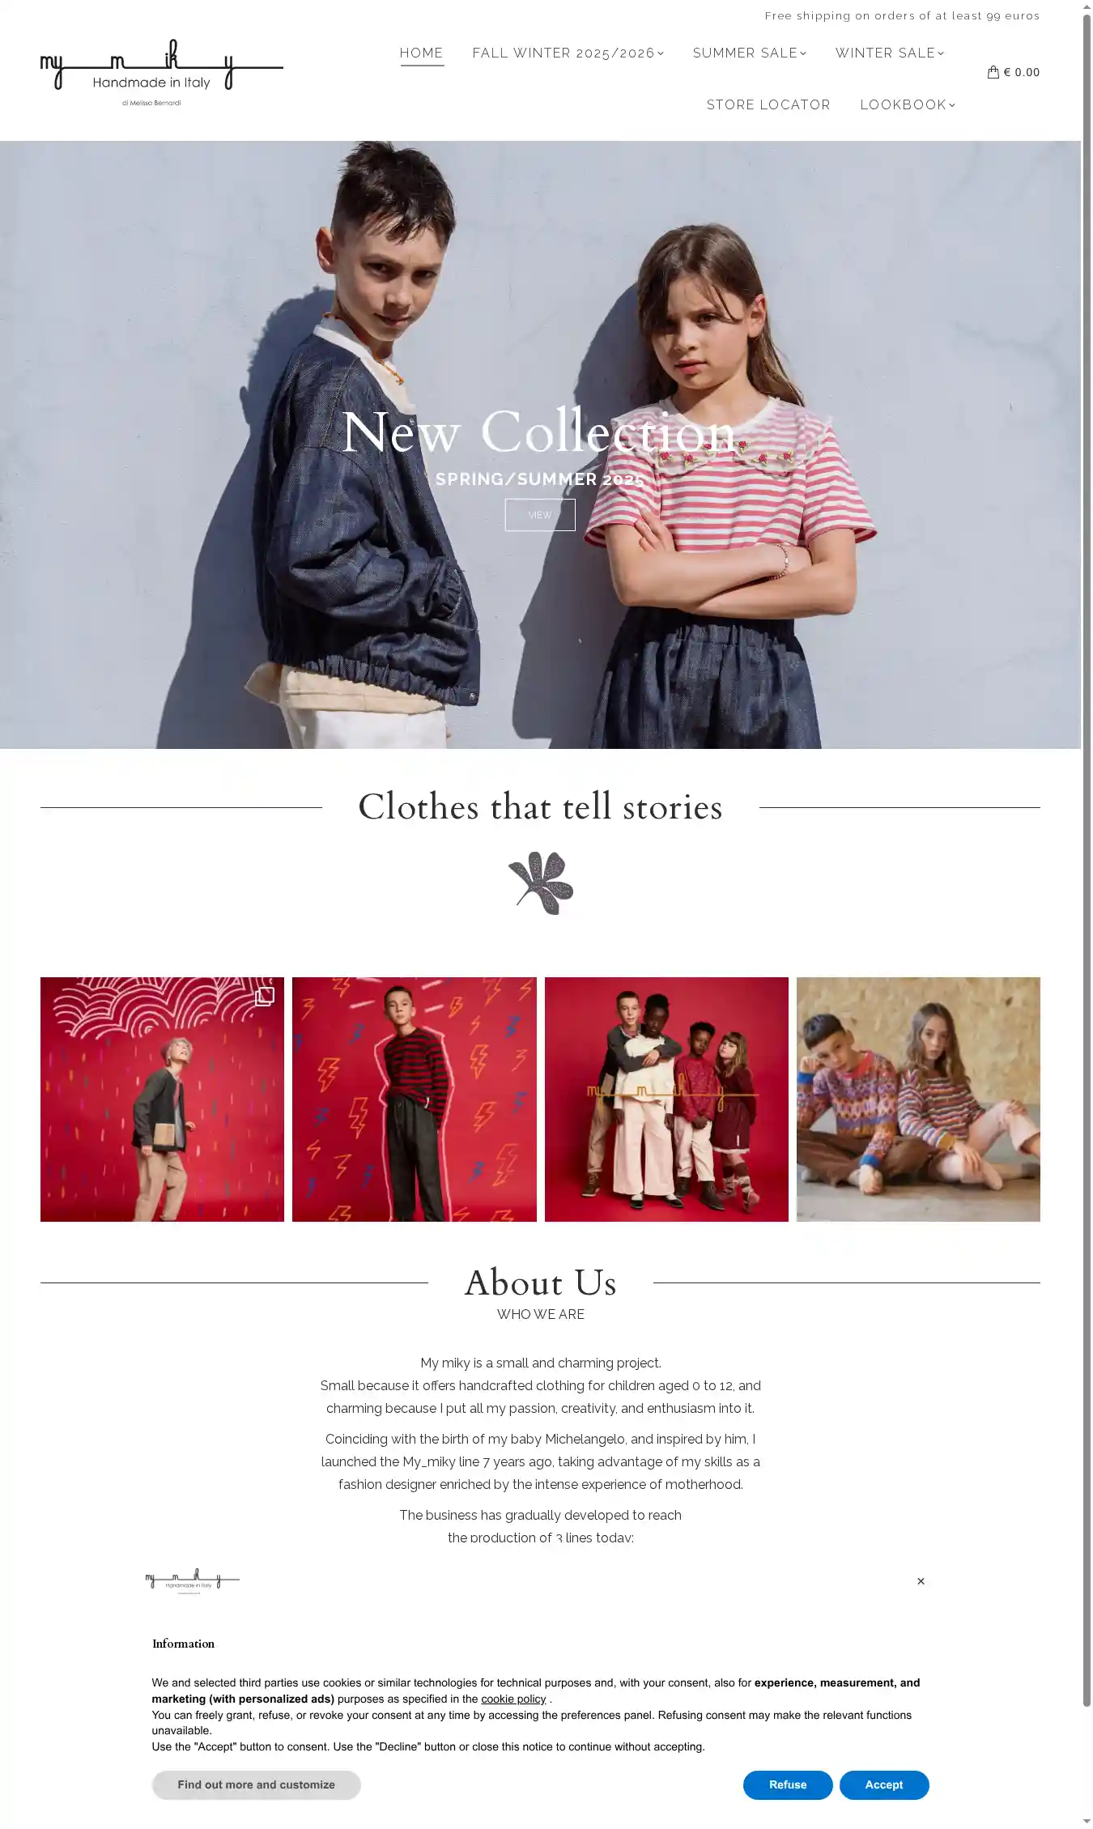Open the four children group photo
This screenshot has height=1829, width=1093.
pyautogui.click(x=666, y=1099)
